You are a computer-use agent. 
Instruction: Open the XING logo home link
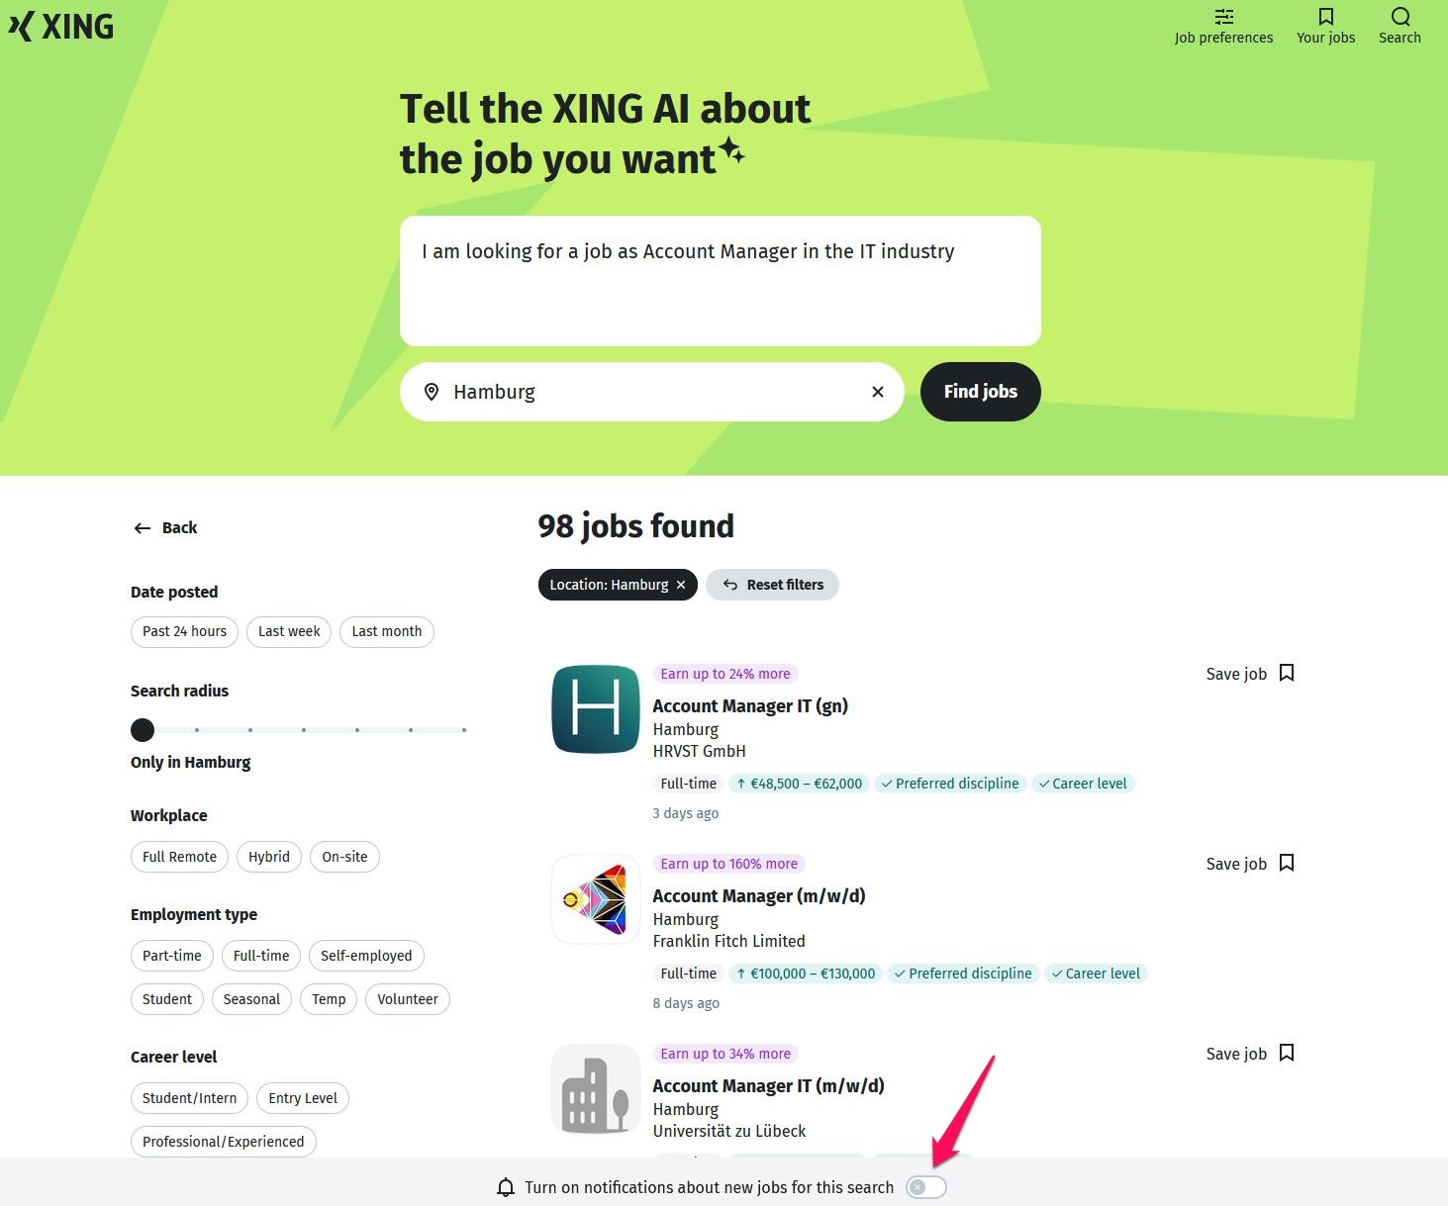(60, 27)
